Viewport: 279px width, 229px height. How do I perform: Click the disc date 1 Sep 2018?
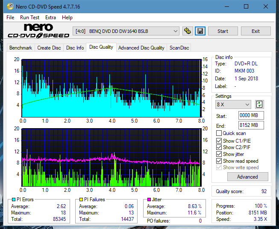coord(246,79)
